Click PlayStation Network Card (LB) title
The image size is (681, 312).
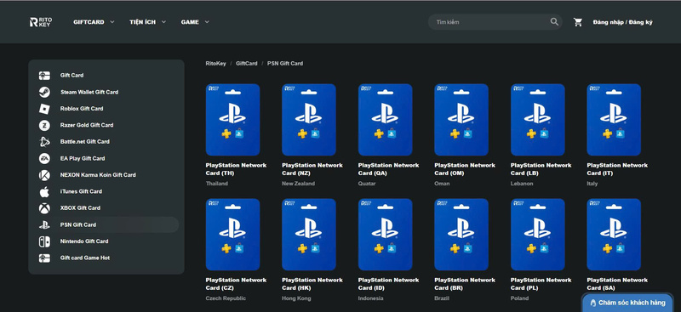[x=541, y=169]
